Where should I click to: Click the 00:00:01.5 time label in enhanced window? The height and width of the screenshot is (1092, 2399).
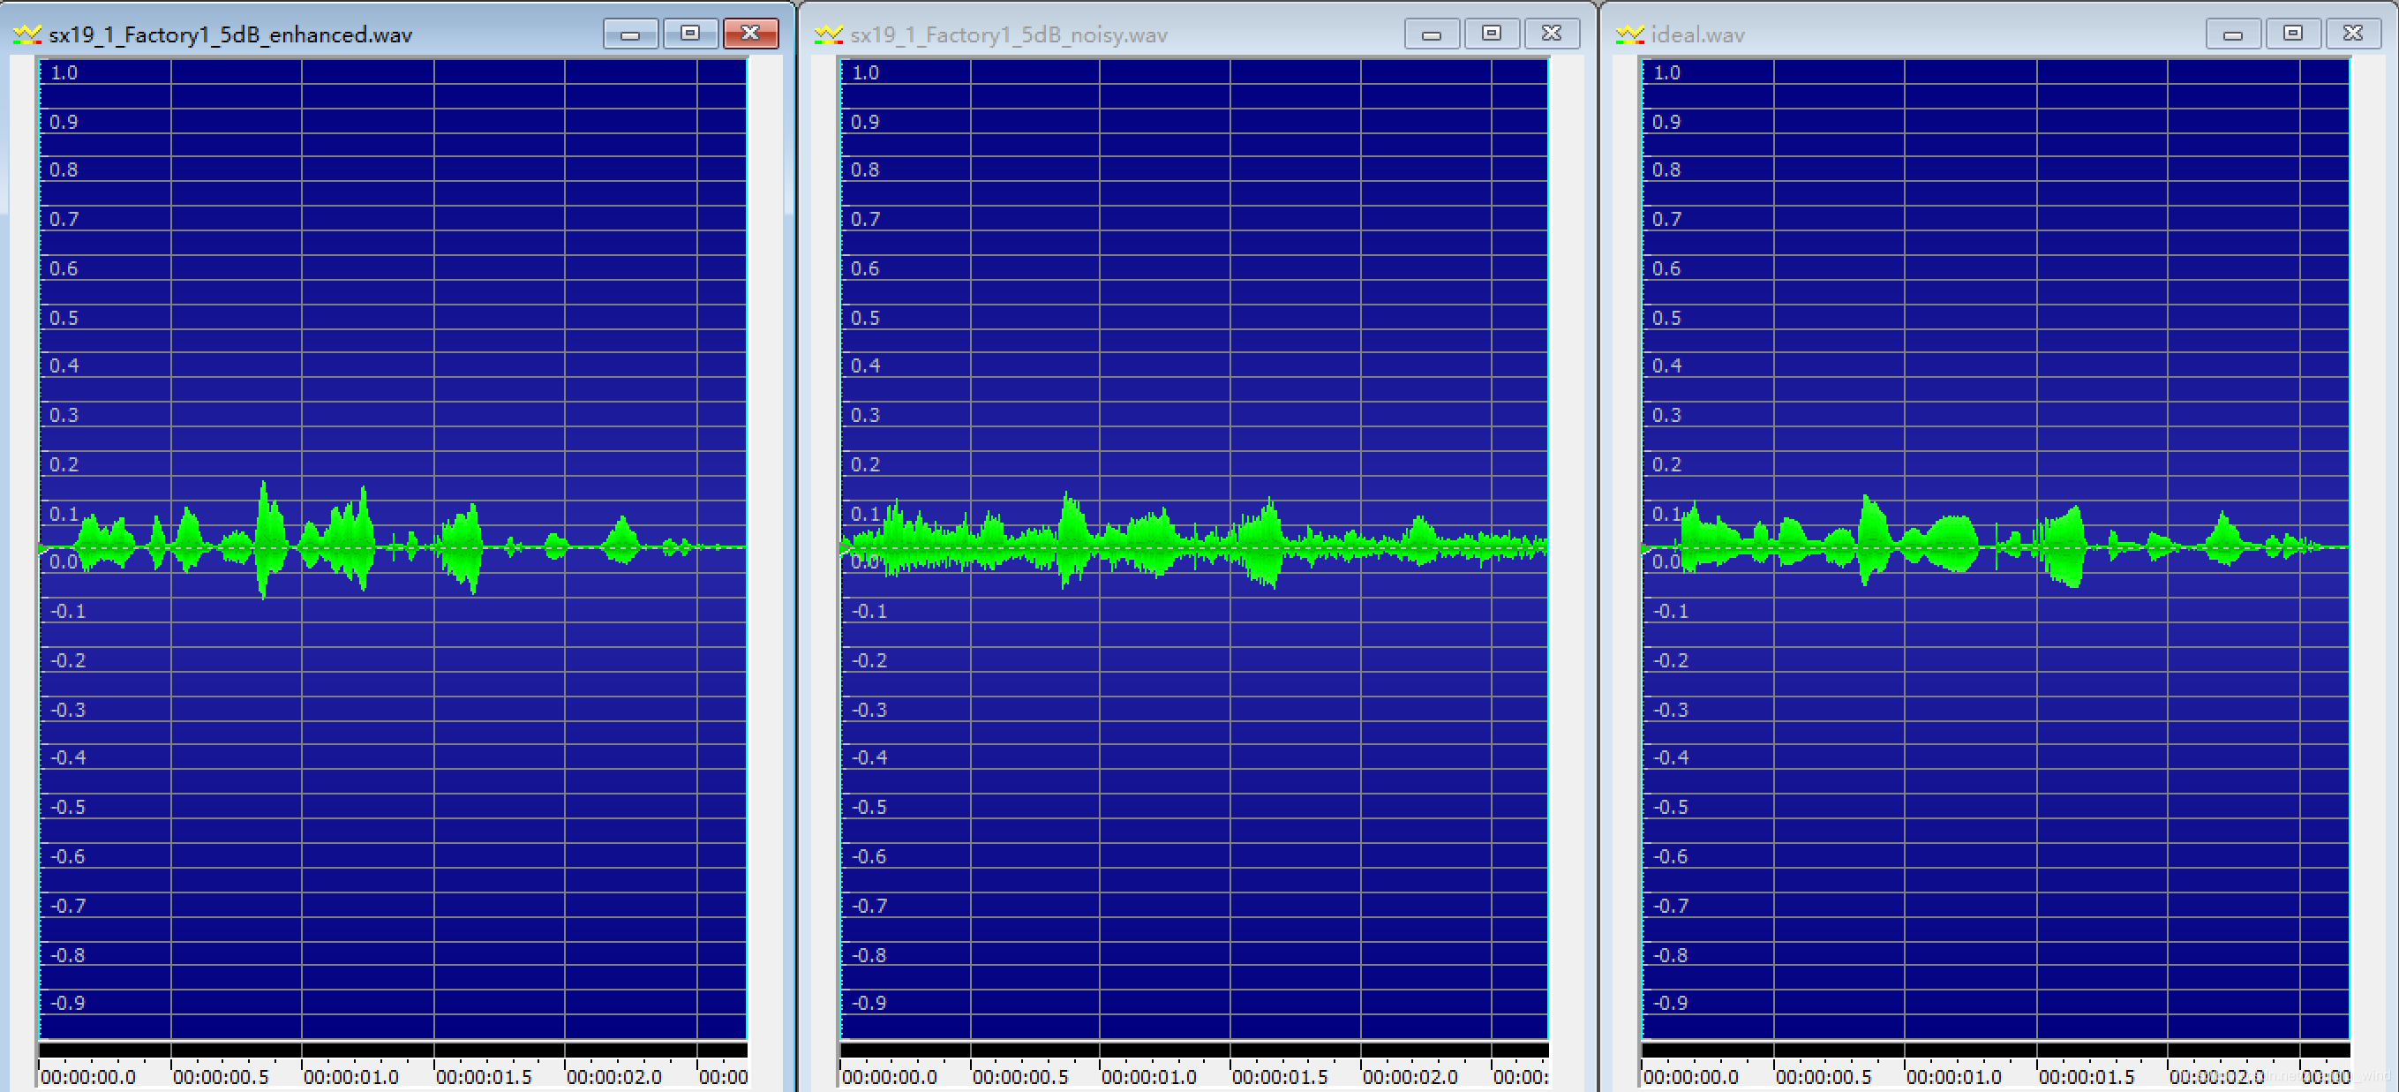484,1077
